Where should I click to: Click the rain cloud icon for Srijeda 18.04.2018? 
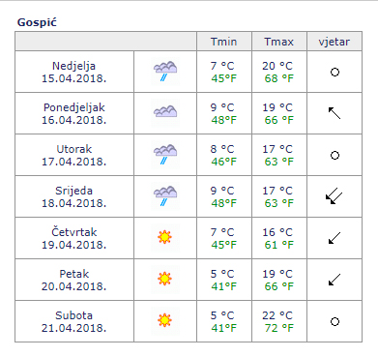165,196
